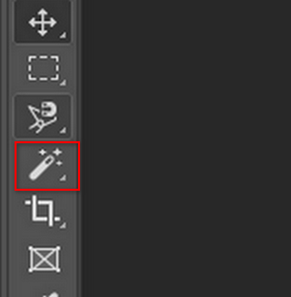Screen dimensions: 291x297
Task: Open the Marquee tool flyout corner triangle
Action: click(63, 82)
